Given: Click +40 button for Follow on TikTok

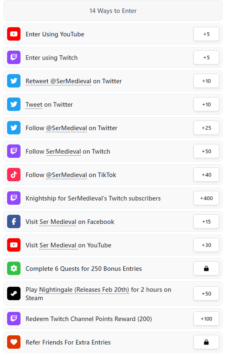Looking at the screenshot, I should point(206,175).
